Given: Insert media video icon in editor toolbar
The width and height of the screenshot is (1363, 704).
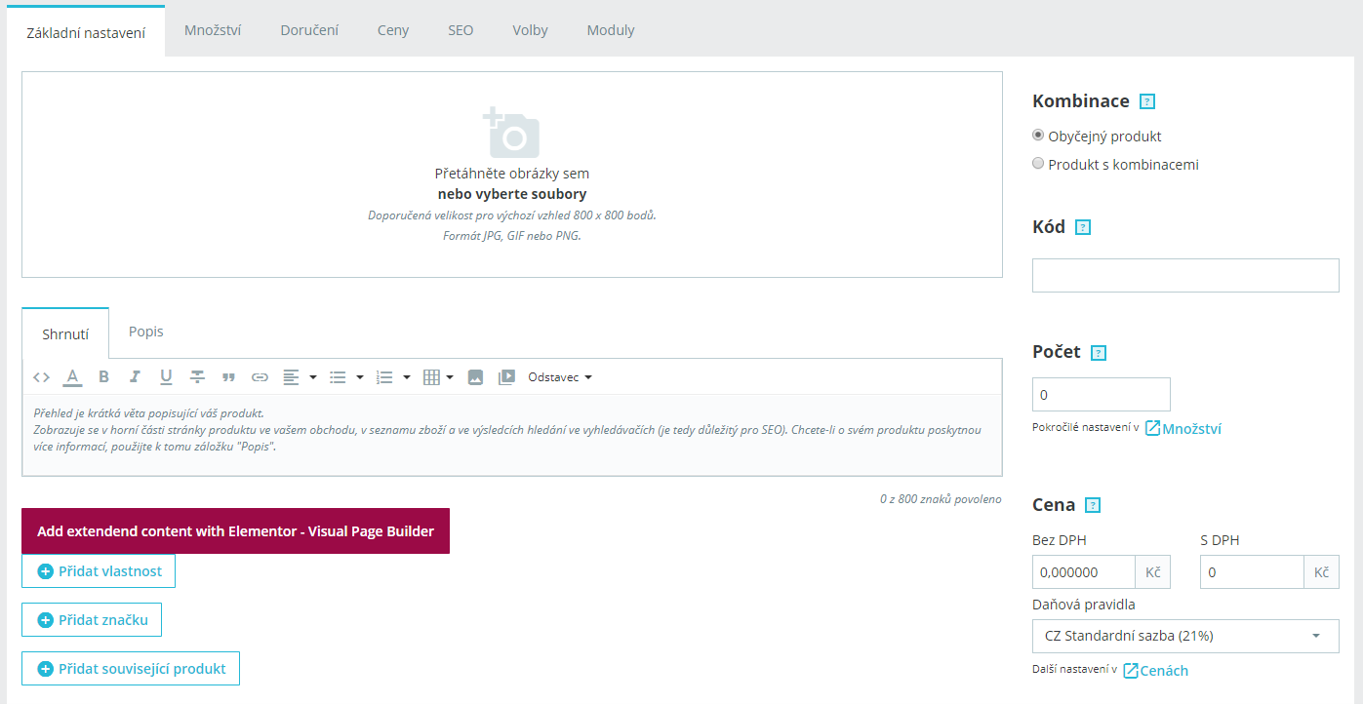Looking at the screenshot, I should coord(506,377).
